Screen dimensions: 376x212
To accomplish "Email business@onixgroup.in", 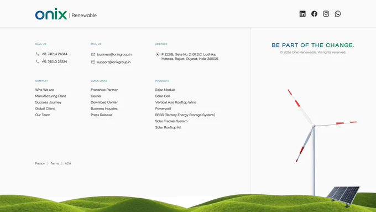I will [x=114, y=54].
